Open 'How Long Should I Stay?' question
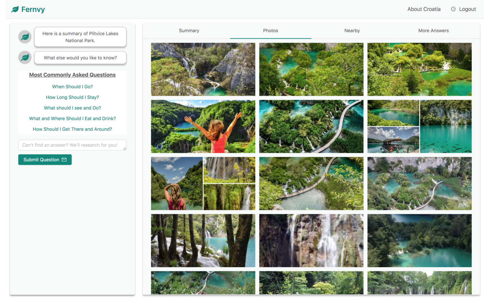The height and width of the screenshot is (306, 484). 72,97
